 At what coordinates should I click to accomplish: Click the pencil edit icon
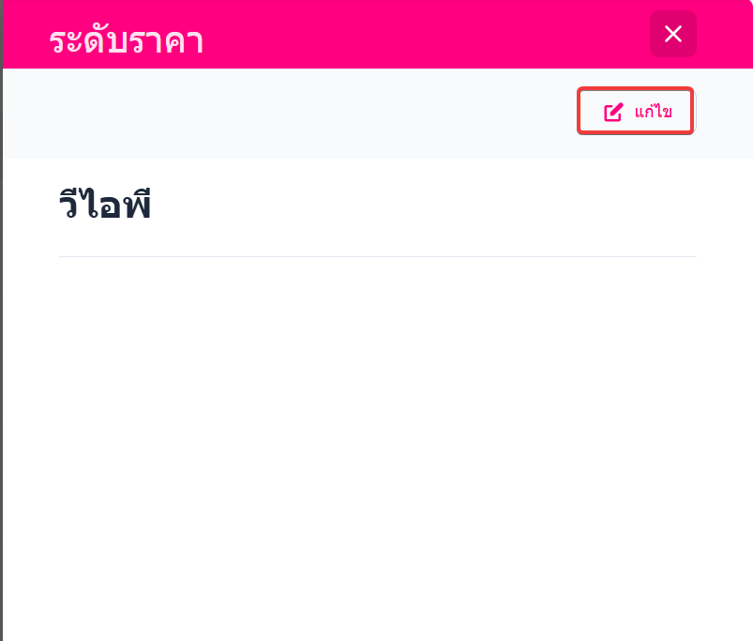pyautogui.click(x=613, y=113)
